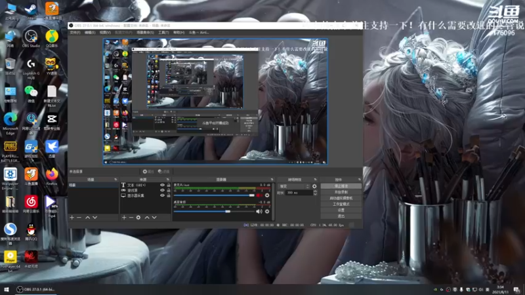Open the PUBG Battlegrounds desktop shortcut
The width and height of the screenshot is (525, 295).
point(10,151)
